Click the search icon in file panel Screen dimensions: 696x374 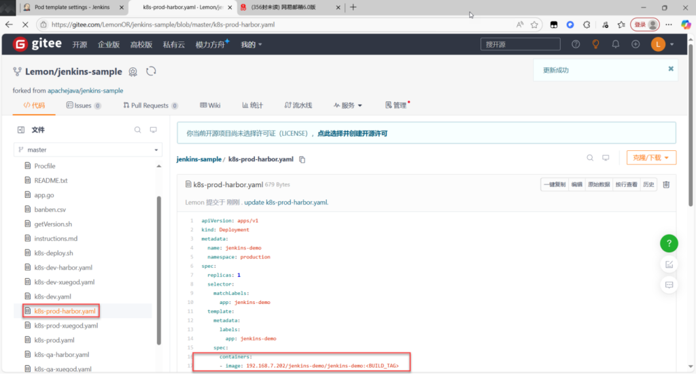pos(137,130)
